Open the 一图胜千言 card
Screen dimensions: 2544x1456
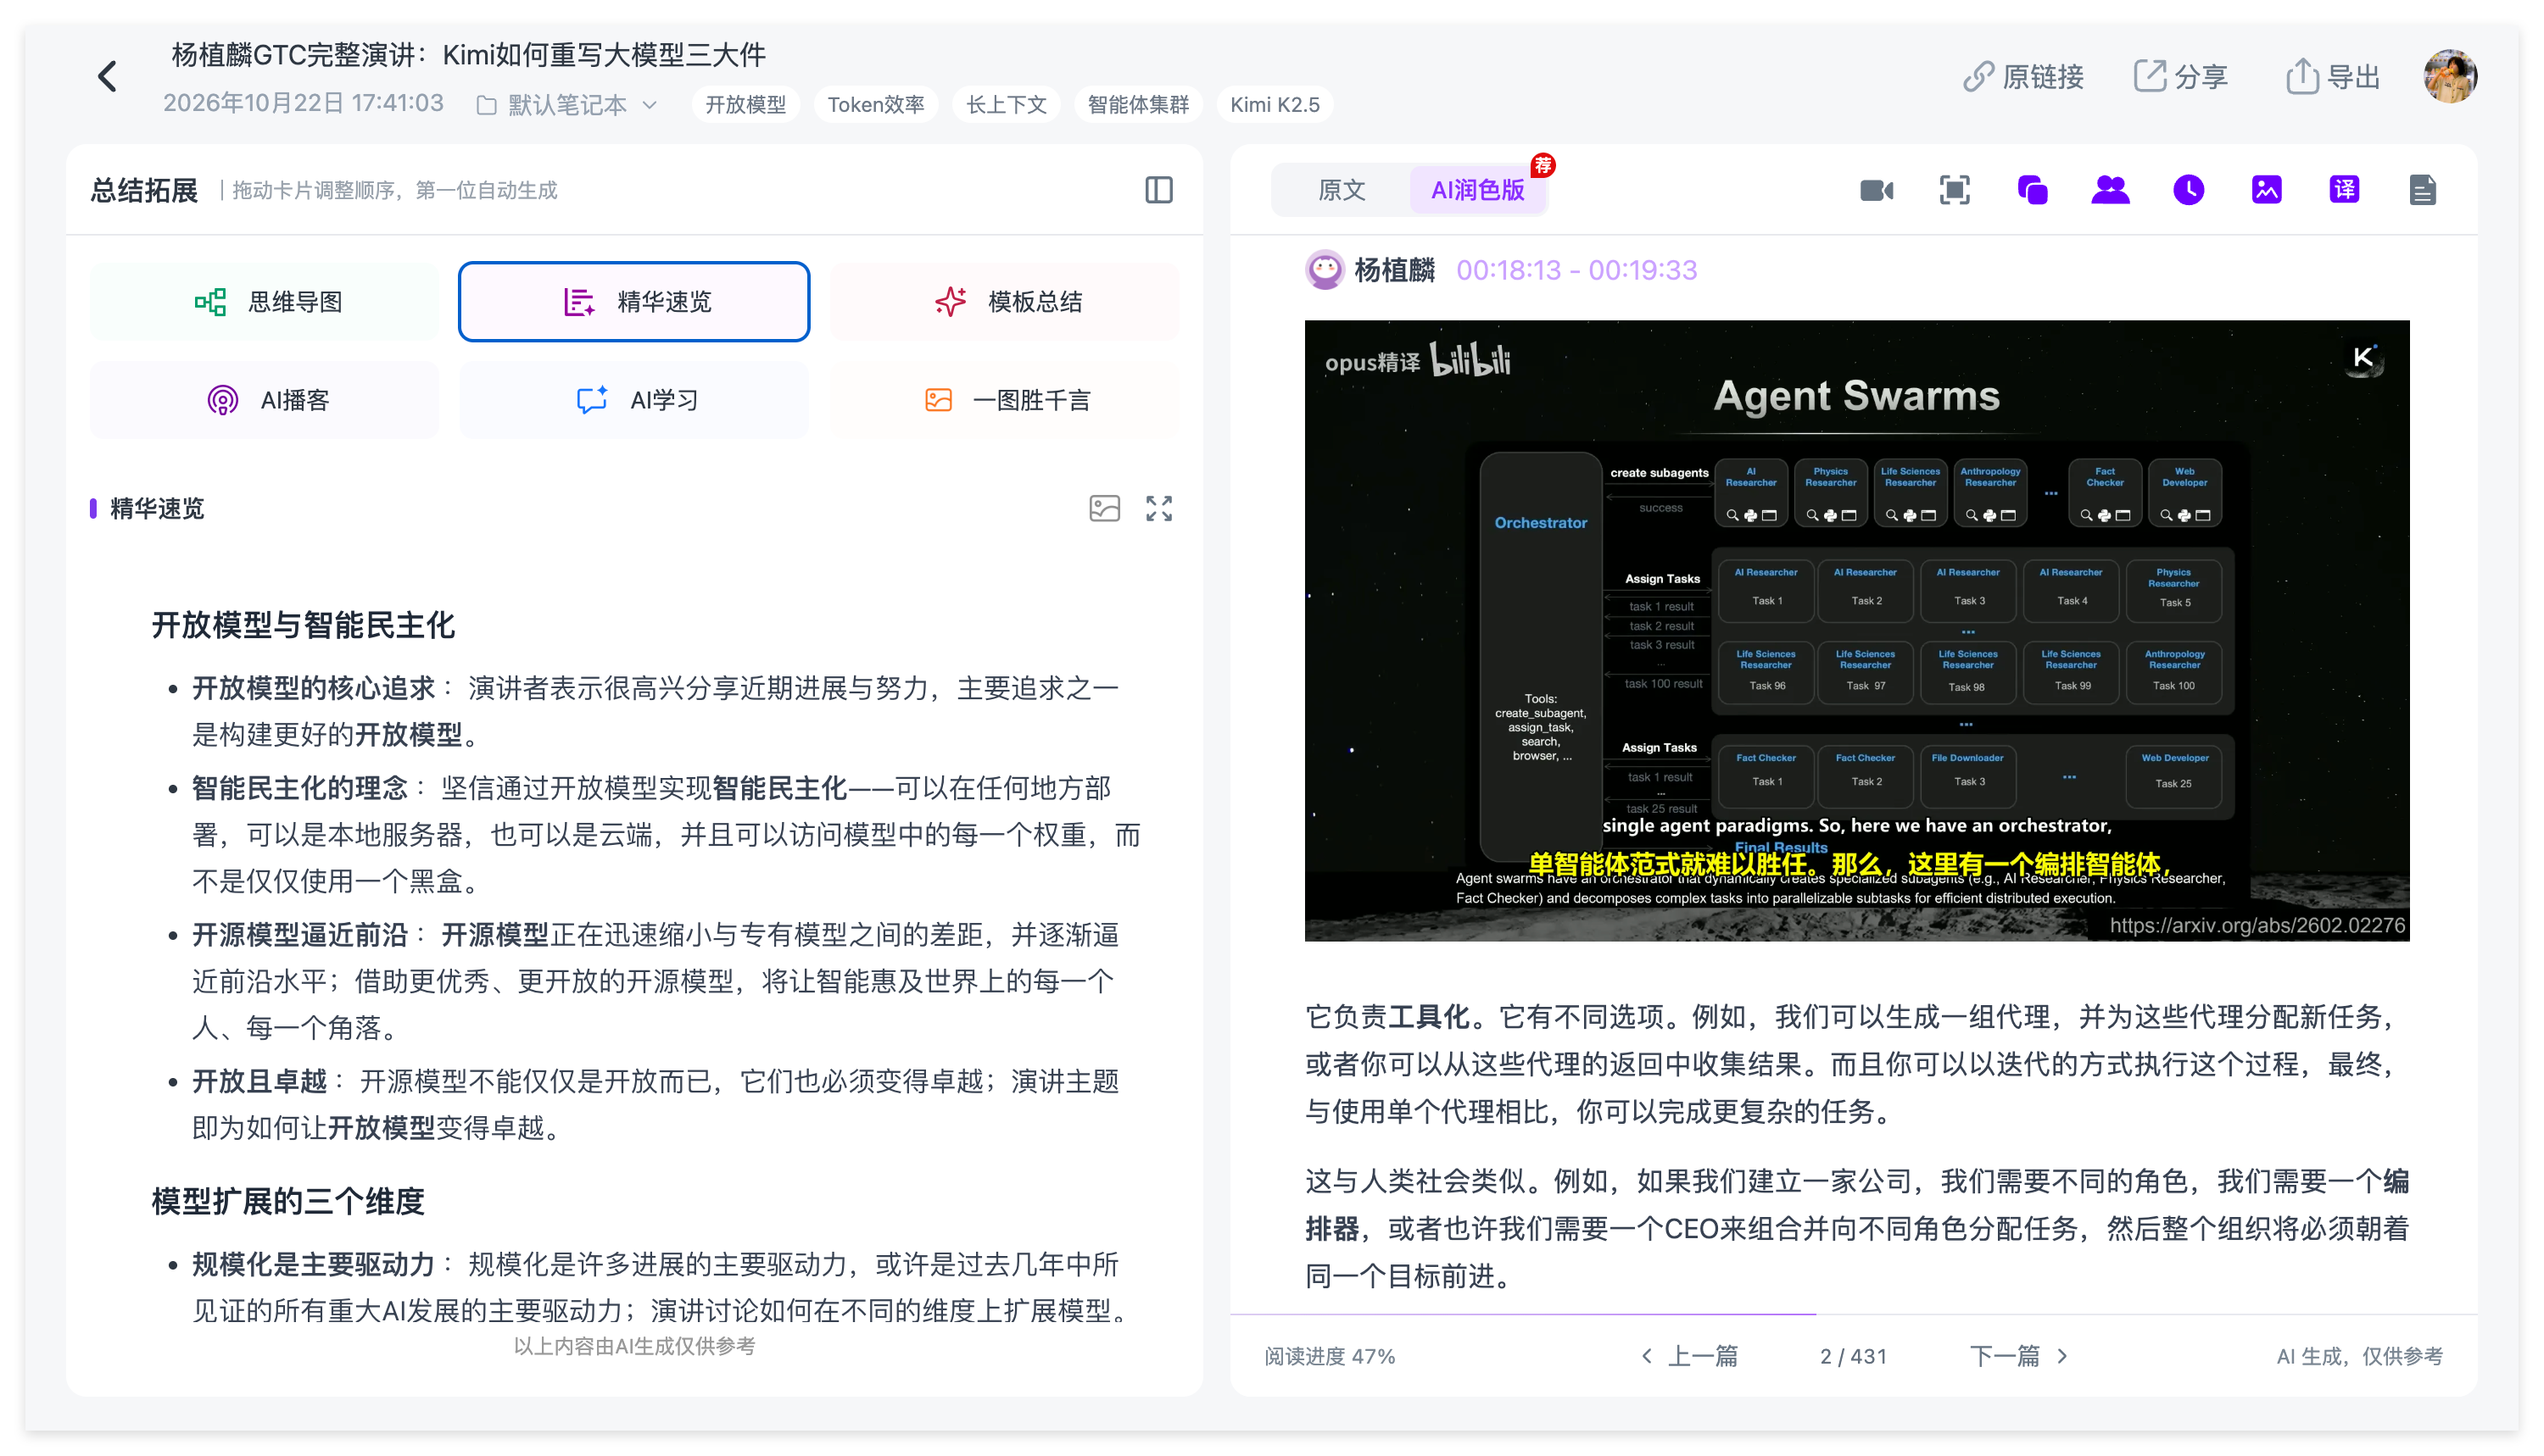(1004, 400)
